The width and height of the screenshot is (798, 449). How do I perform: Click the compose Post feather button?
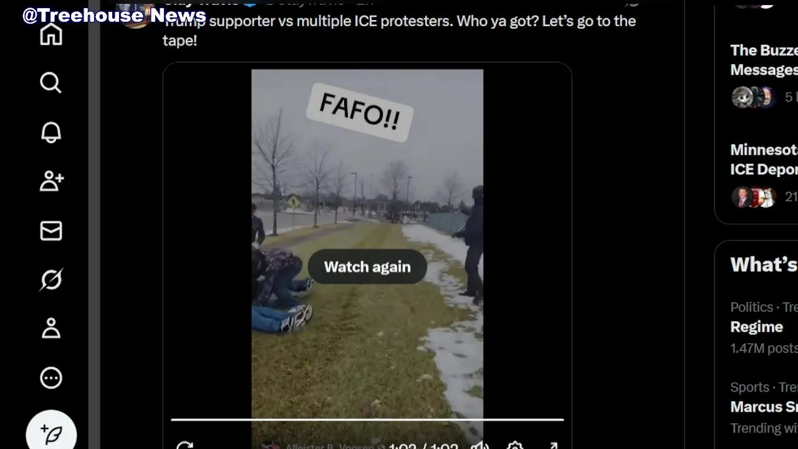(51, 432)
